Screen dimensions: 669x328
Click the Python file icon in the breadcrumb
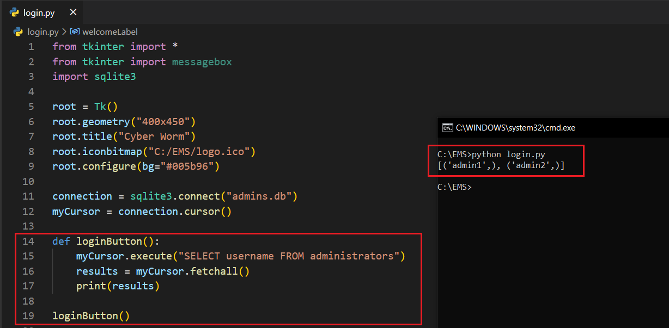pos(19,32)
